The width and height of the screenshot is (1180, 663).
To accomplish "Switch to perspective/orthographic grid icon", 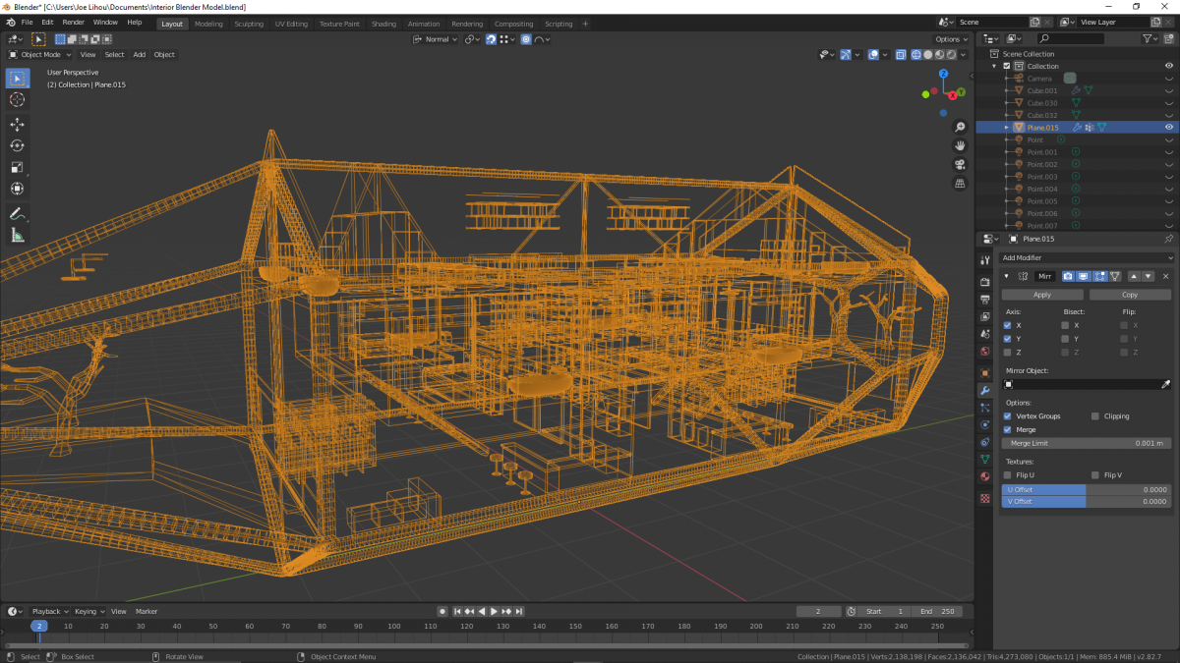I will [x=960, y=184].
